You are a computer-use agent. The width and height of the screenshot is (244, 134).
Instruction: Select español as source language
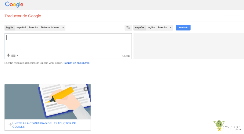pos(21,27)
